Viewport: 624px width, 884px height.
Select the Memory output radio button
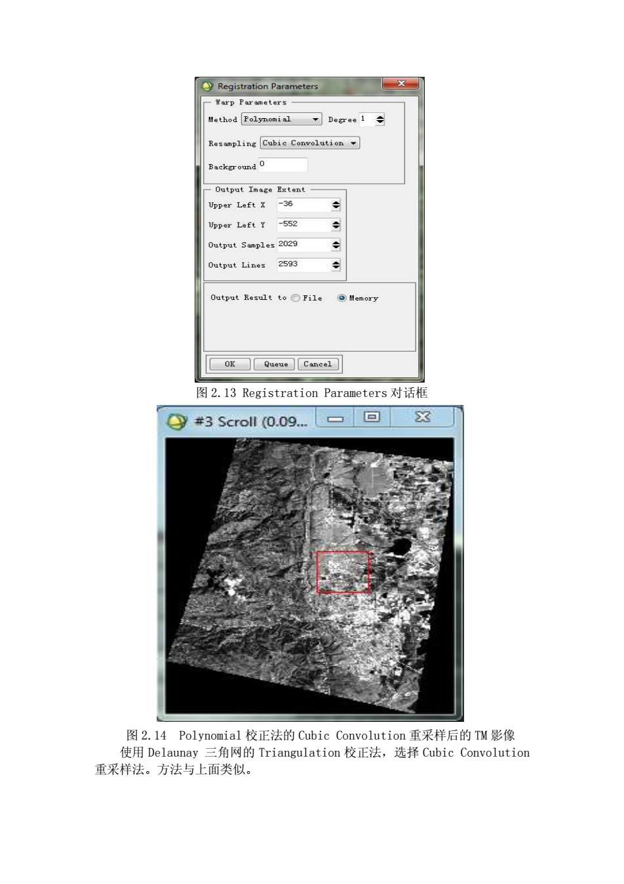pos(341,298)
